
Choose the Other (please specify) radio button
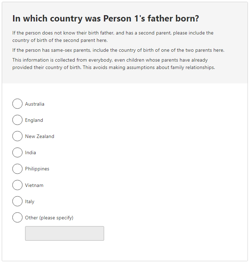coord(17,218)
